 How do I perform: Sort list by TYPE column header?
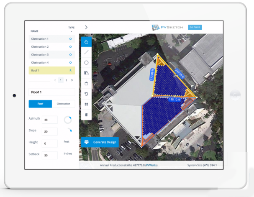(x=71, y=28)
